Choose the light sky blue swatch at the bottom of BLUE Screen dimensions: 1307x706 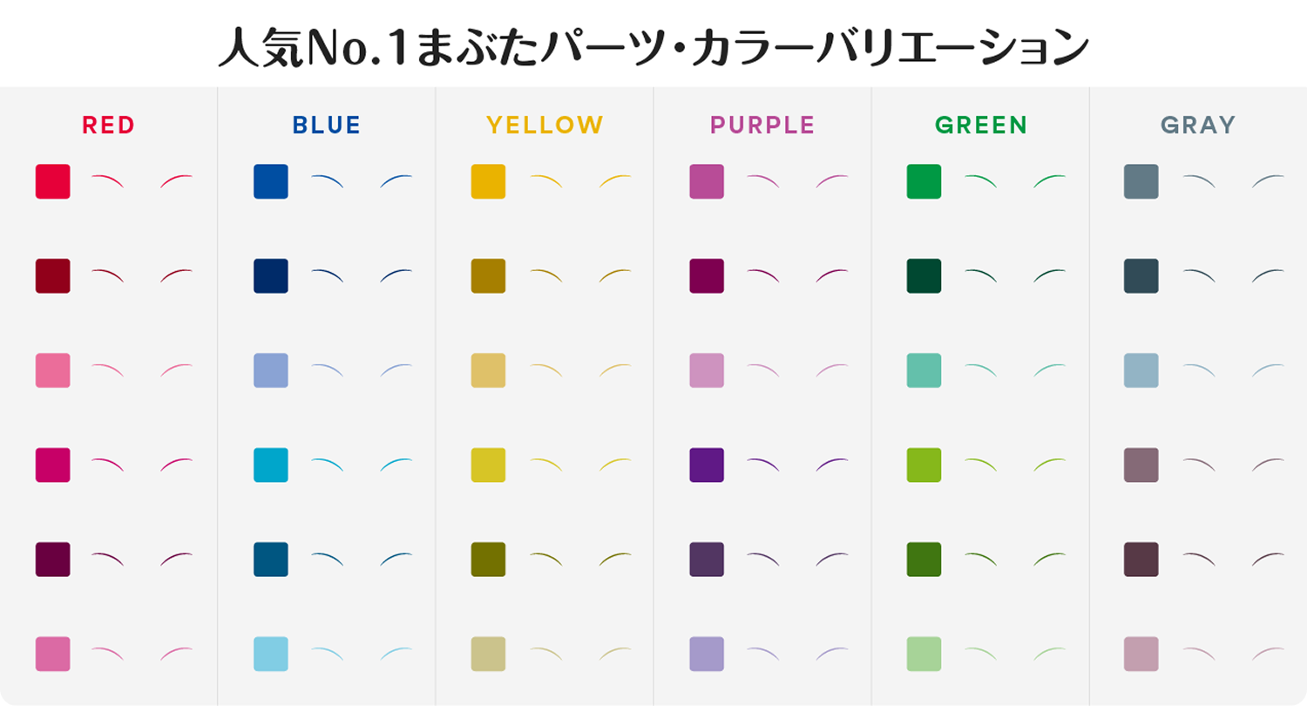(x=271, y=654)
